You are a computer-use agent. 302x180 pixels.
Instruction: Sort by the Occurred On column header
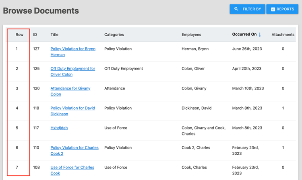[244, 35]
